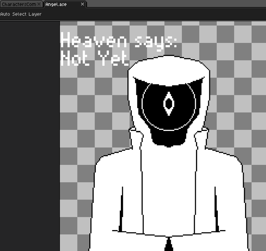Toggle the Auto Select Layer option
The height and width of the screenshot is (251, 266).
[21, 14]
